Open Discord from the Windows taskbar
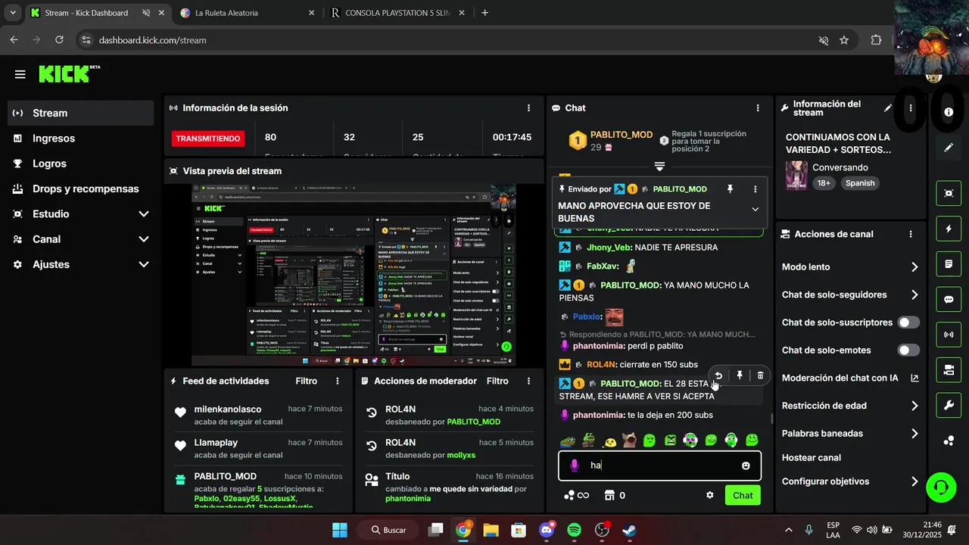The width and height of the screenshot is (969, 545). [x=546, y=530]
